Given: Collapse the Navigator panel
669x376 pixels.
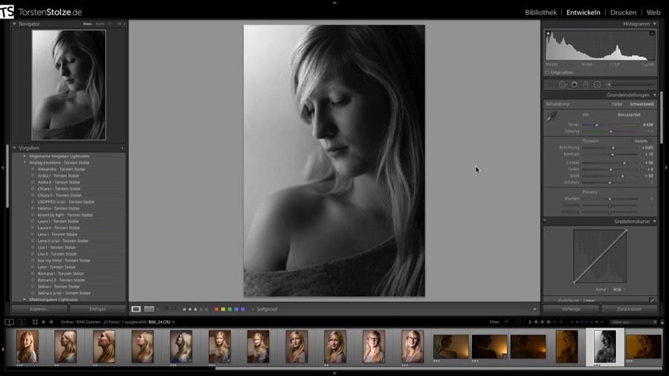Looking at the screenshot, I should pyautogui.click(x=14, y=24).
